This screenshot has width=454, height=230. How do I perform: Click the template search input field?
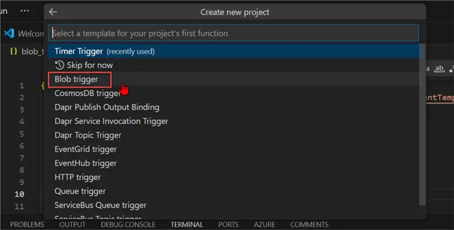pyautogui.click(x=233, y=33)
